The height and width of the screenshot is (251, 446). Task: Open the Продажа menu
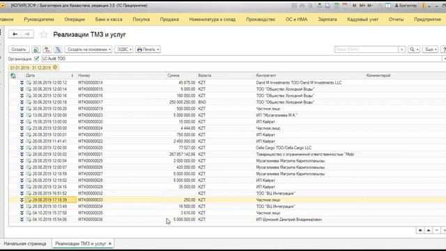169,20
